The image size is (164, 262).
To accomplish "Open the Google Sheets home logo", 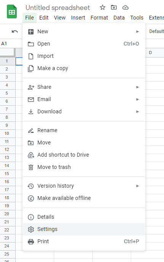I will pos(12,11).
